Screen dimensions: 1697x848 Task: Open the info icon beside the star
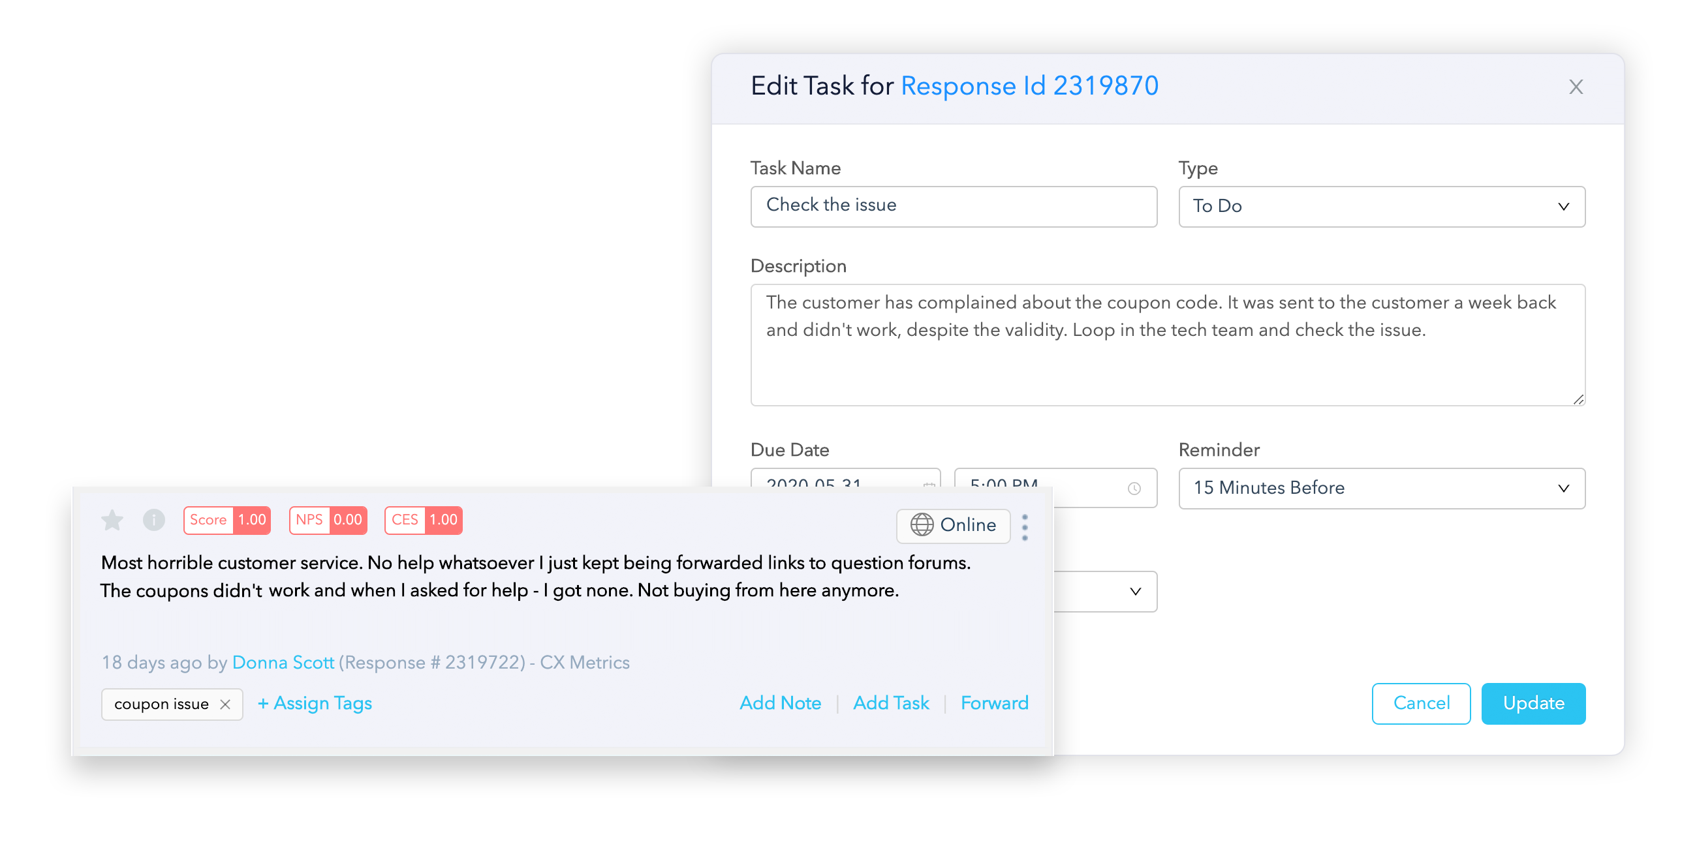click(x=154, y=520)
